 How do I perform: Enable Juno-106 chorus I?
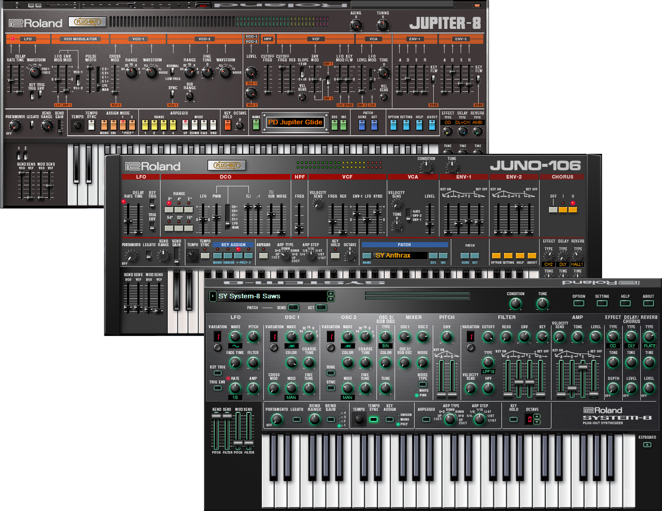[563, 210]
